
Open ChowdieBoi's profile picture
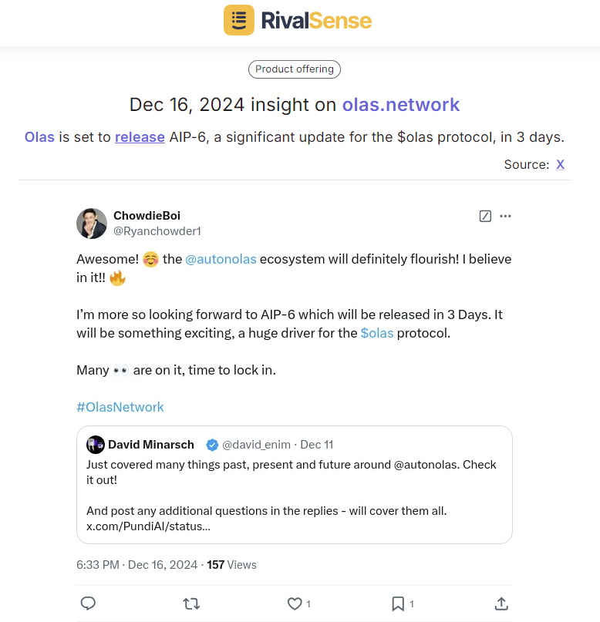92,224
